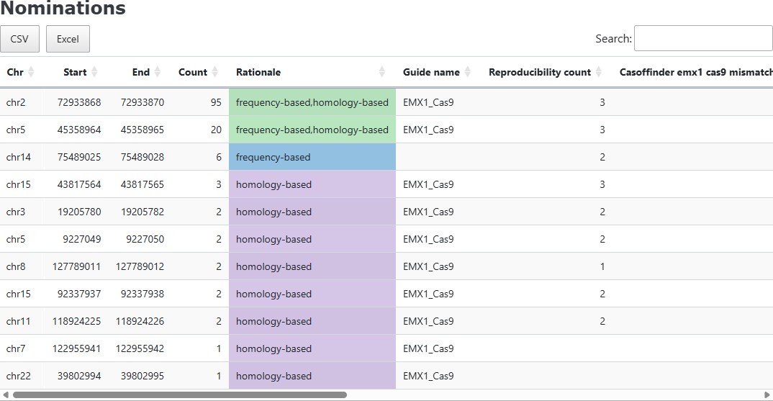Viewport: 773px width, 401px height.
Task: Click the Guide name header label
Action: [431, 72]
